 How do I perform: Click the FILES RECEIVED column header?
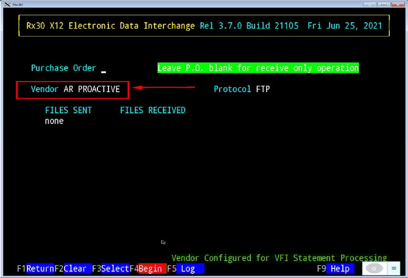[152, 110]
